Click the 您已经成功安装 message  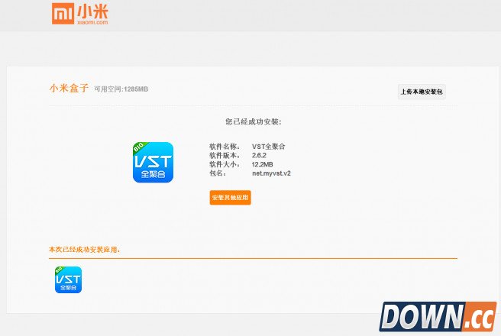click(254, 121)
